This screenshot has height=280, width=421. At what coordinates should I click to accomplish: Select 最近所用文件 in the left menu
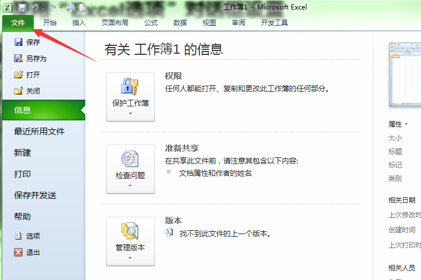click(39, 132)
